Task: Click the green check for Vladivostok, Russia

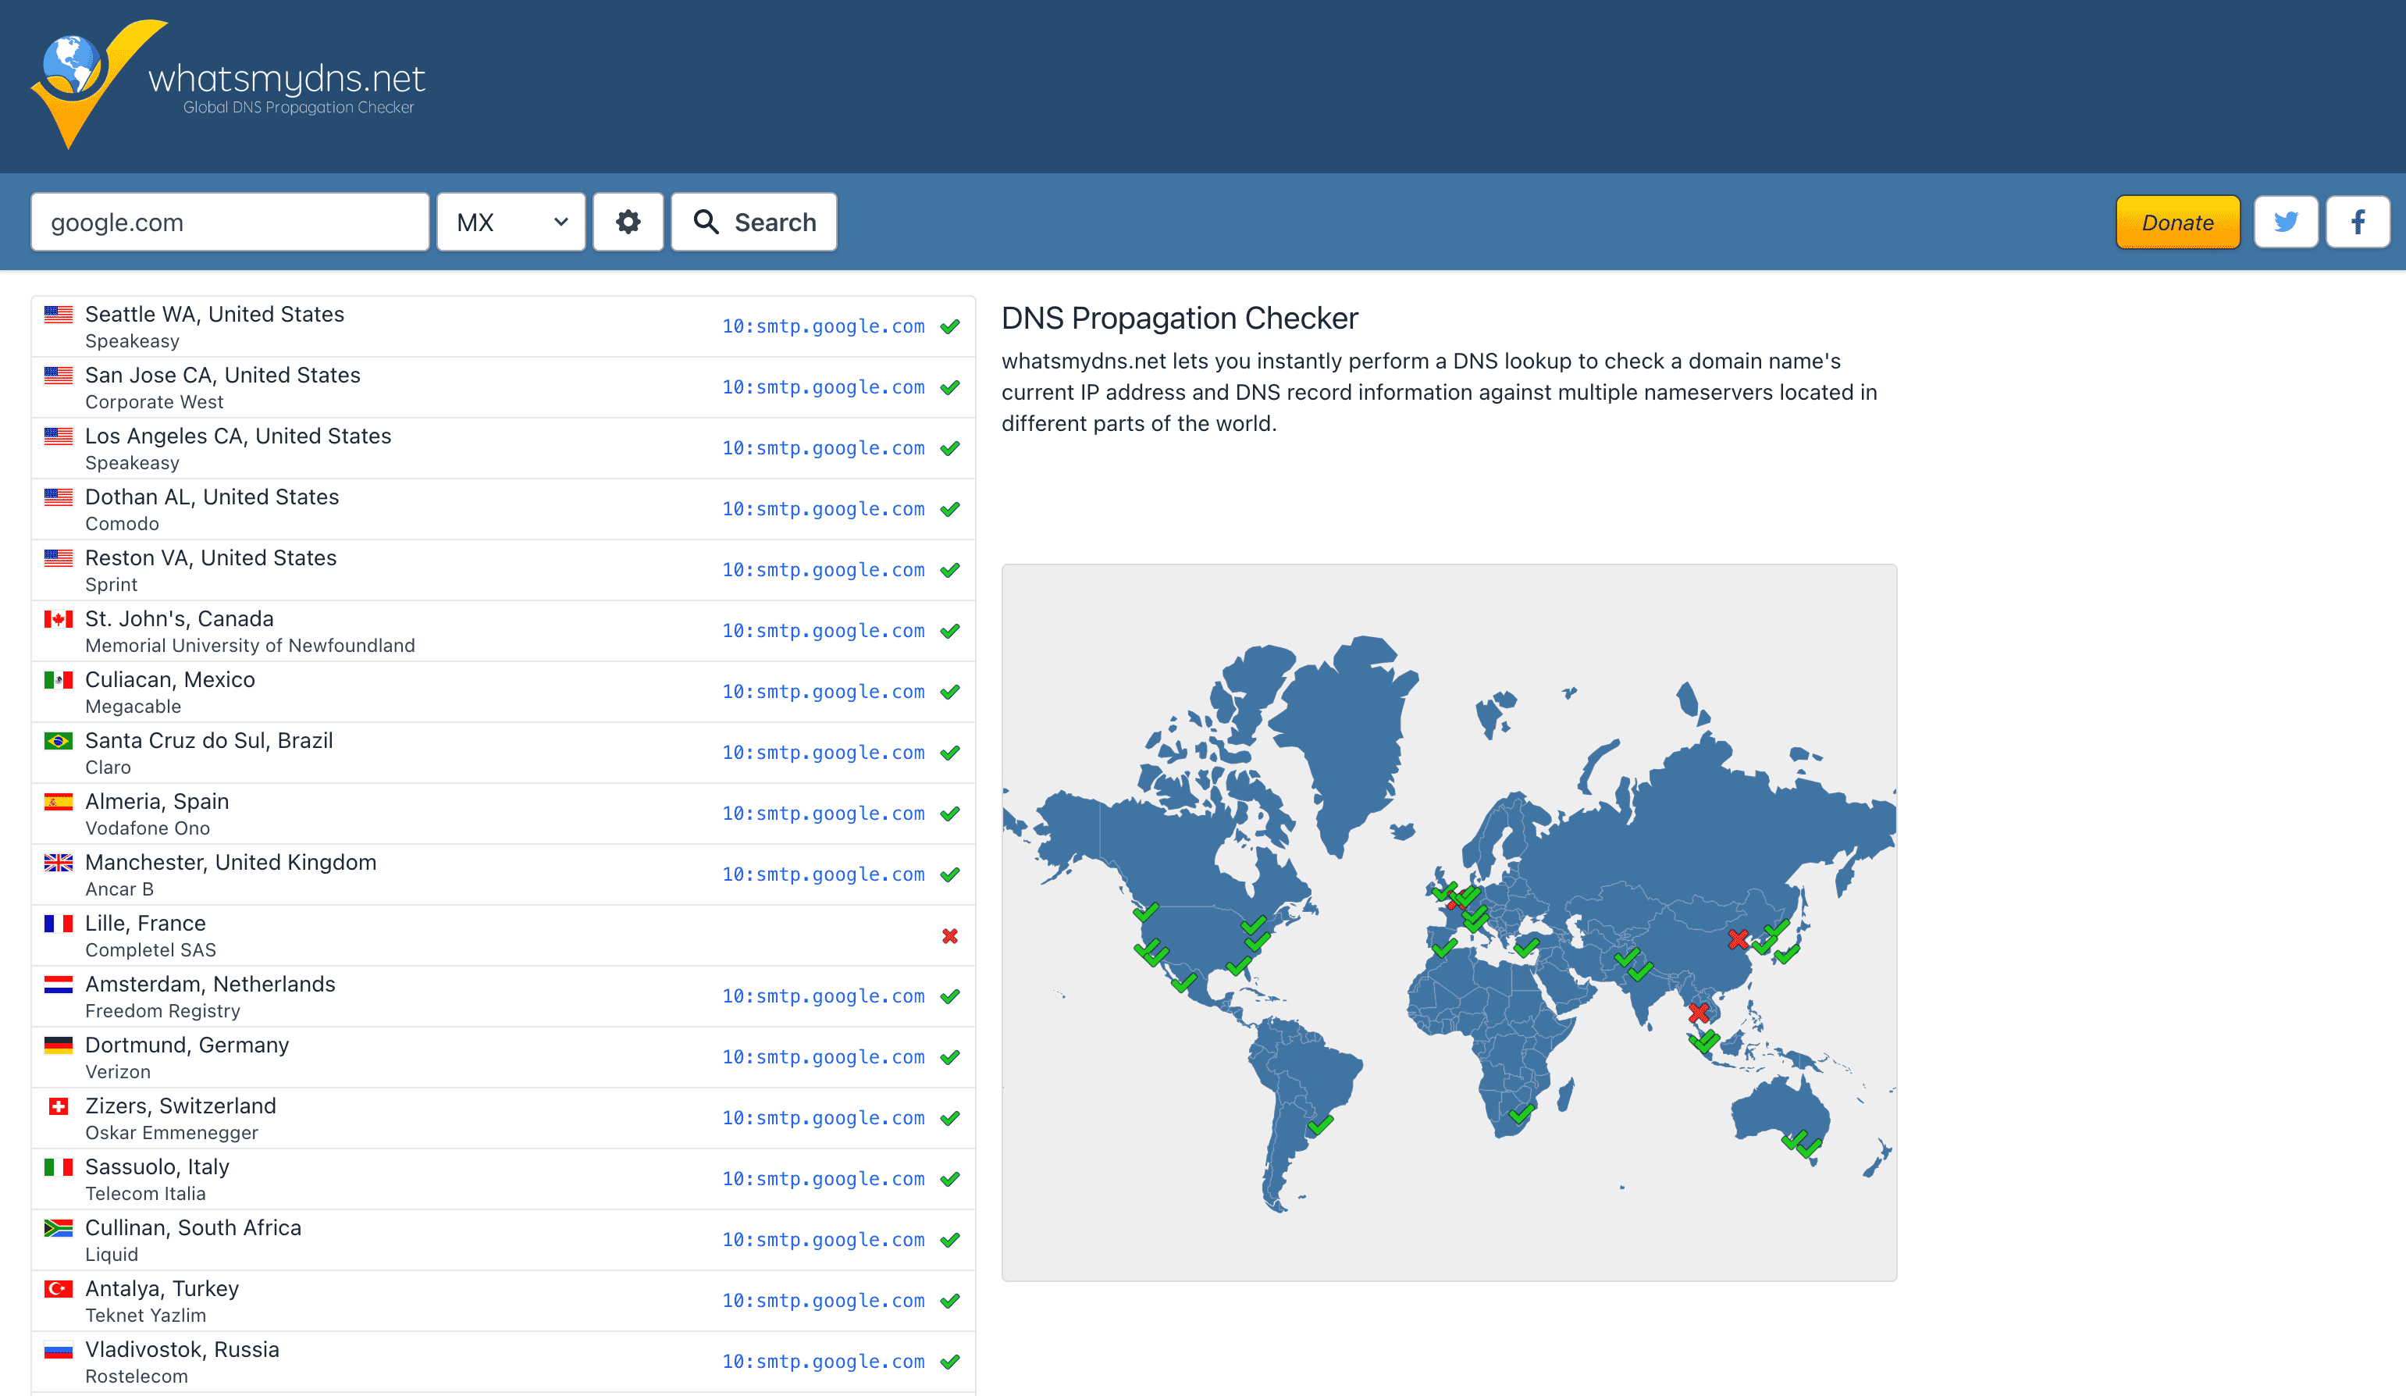Action: (950, 1362)
